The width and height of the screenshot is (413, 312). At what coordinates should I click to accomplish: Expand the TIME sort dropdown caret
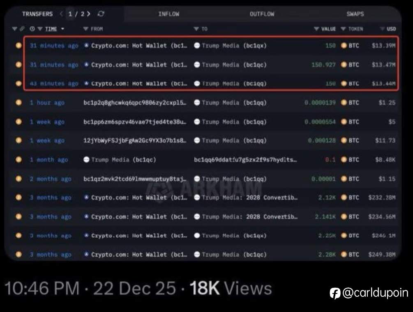click(63, 29)
